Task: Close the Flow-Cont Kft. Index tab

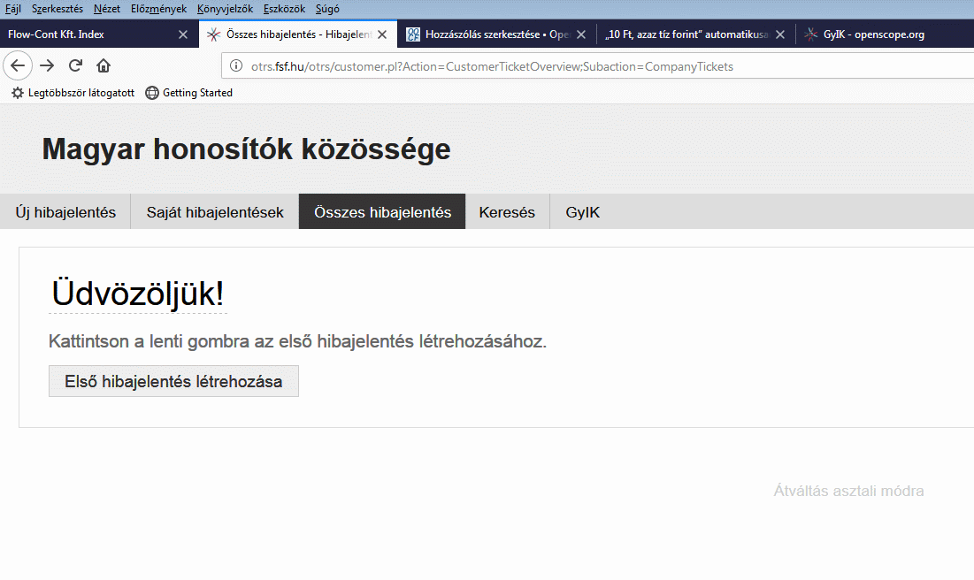Action: (x=183, y=35)
